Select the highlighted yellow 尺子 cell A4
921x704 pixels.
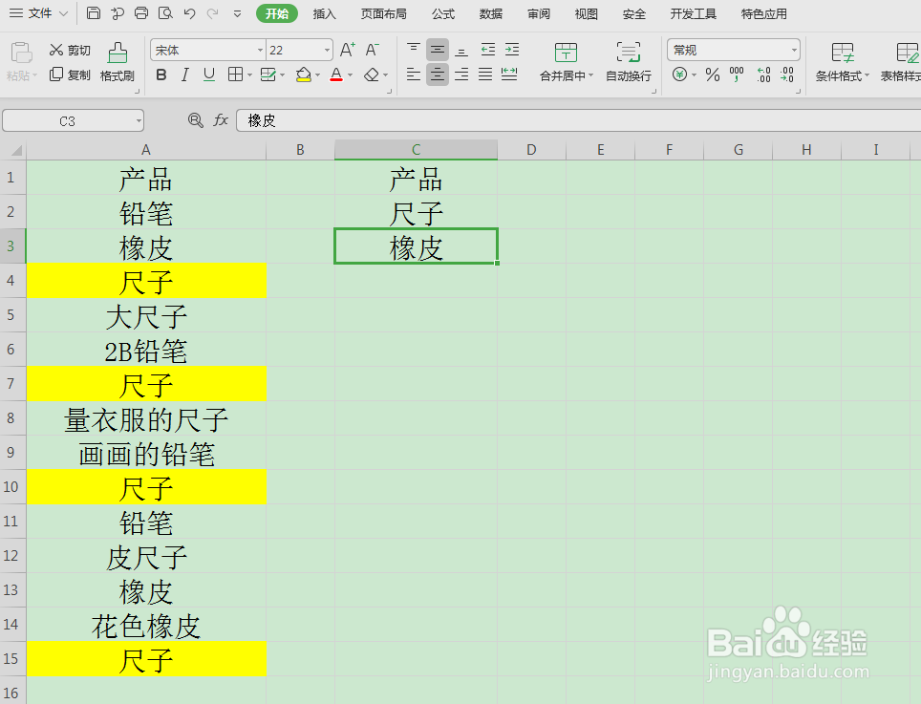[x=145, y=281]
